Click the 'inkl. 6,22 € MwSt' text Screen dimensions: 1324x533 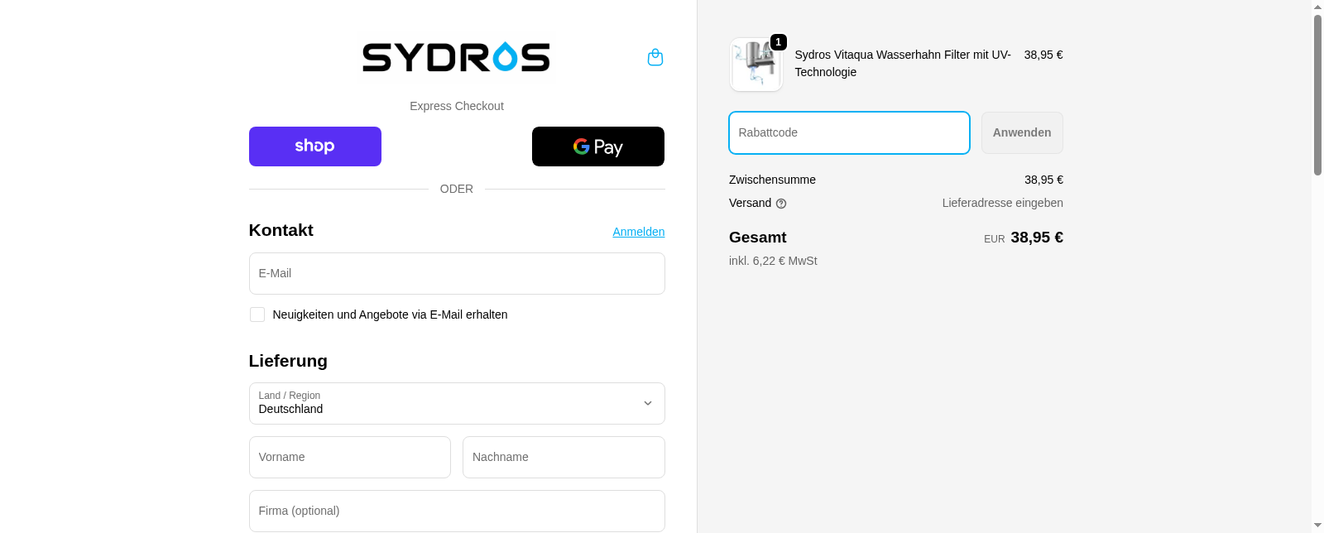pos(773,261)
